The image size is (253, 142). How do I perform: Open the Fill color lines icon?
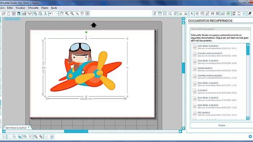[x=181, y=13]
